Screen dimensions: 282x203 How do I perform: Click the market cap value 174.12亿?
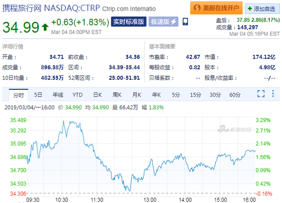point(264,57)
